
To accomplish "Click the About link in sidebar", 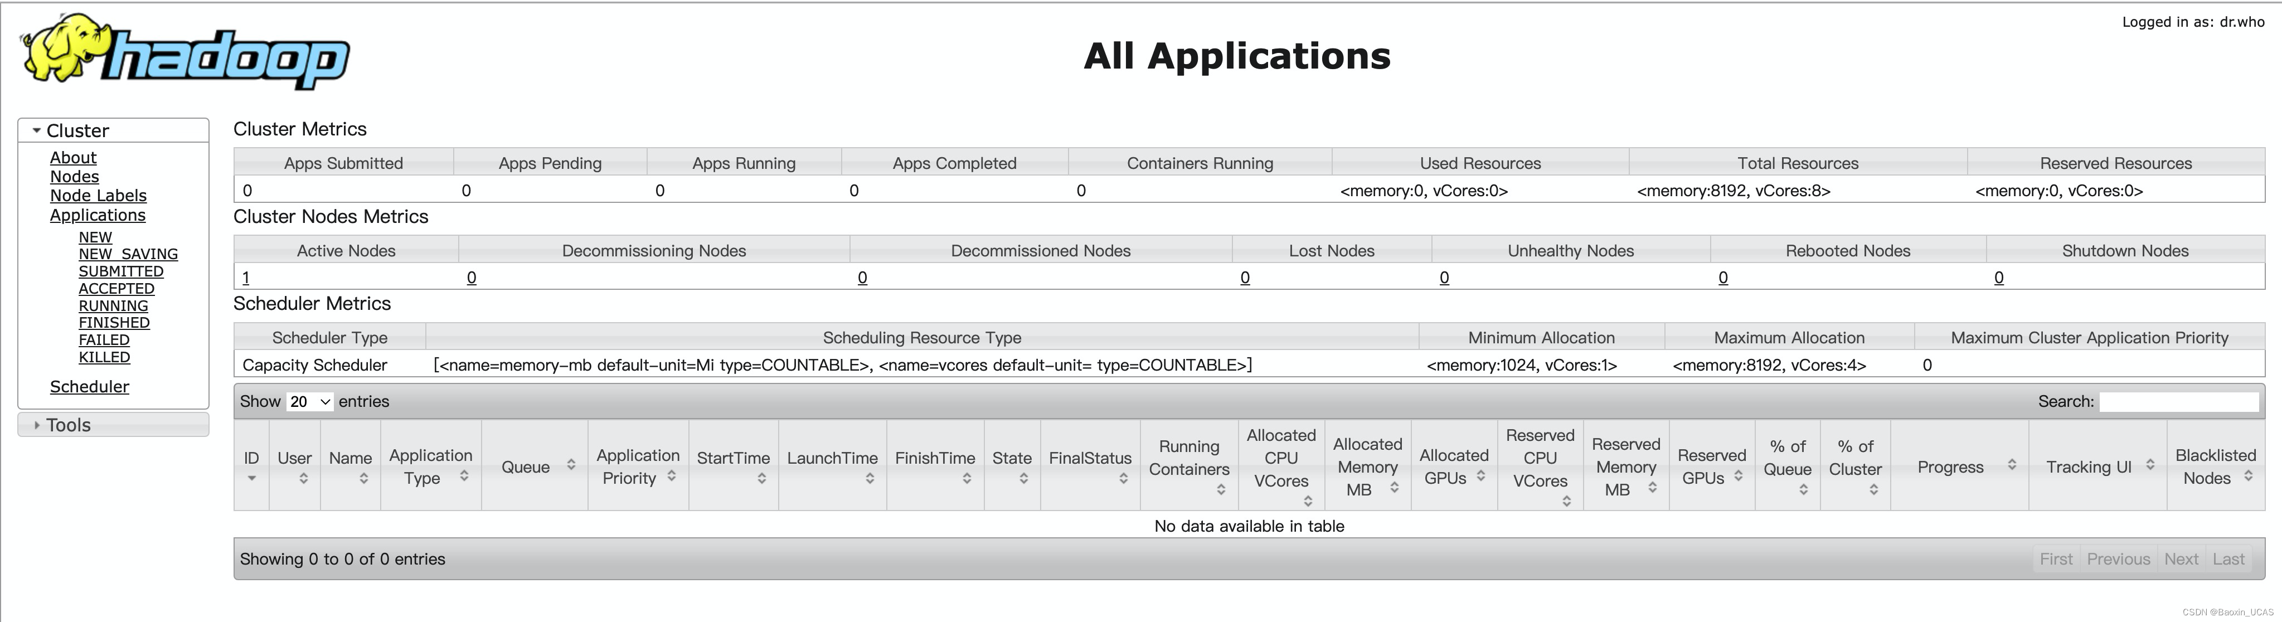I will pos(72,158).
